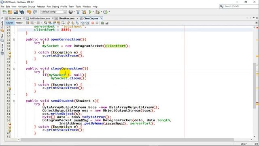This screenshot has height=146, width=259.
Task: Collapse the openConnection method fold
Action: tap(14, 40)
